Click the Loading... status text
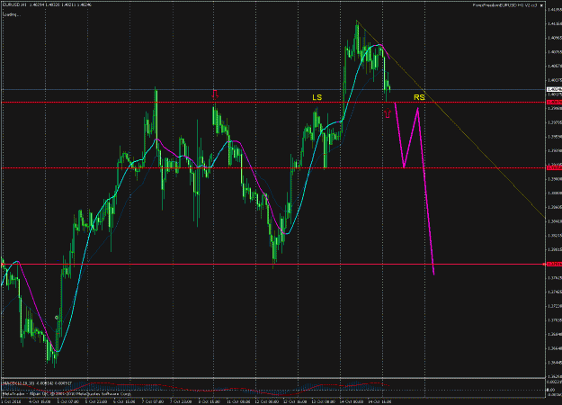The image size is (562, 405). point(12,14)
